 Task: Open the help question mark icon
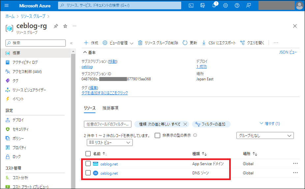(x=237, y=6)
